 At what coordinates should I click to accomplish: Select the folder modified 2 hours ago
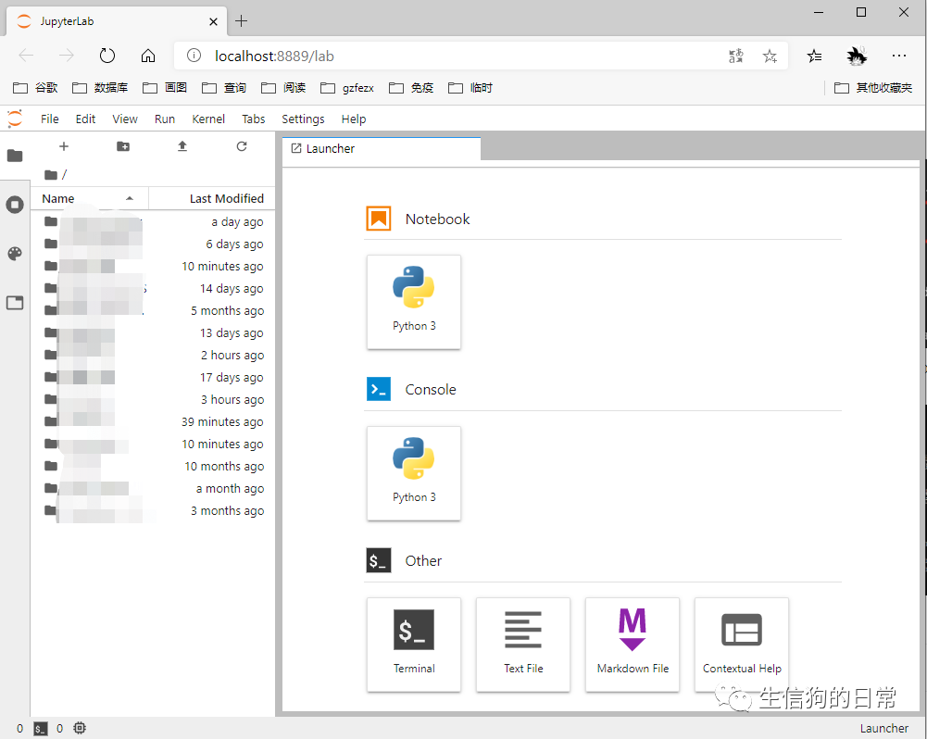pyautogui.click(x=153, y=356)
